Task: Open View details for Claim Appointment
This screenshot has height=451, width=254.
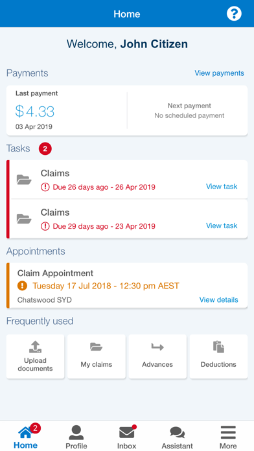Action: [x=218, y=300]
